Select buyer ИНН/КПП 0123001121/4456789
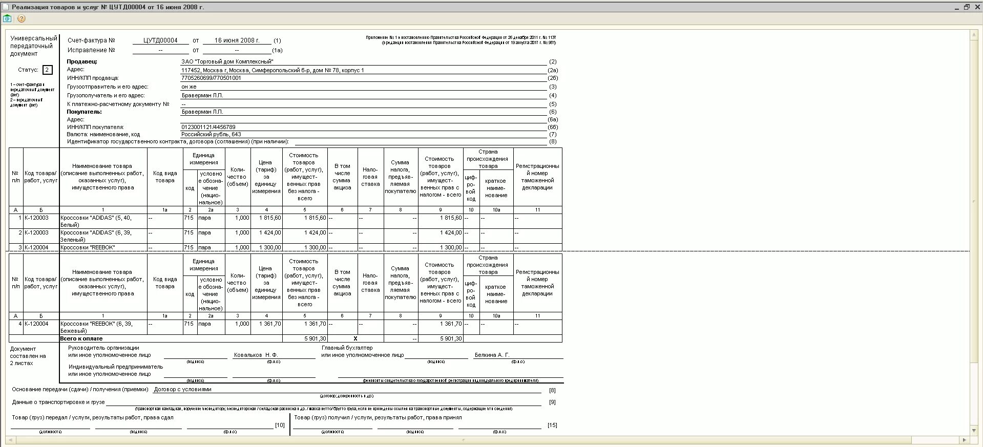This screenshot has height=447, width=983. [208, 127]
